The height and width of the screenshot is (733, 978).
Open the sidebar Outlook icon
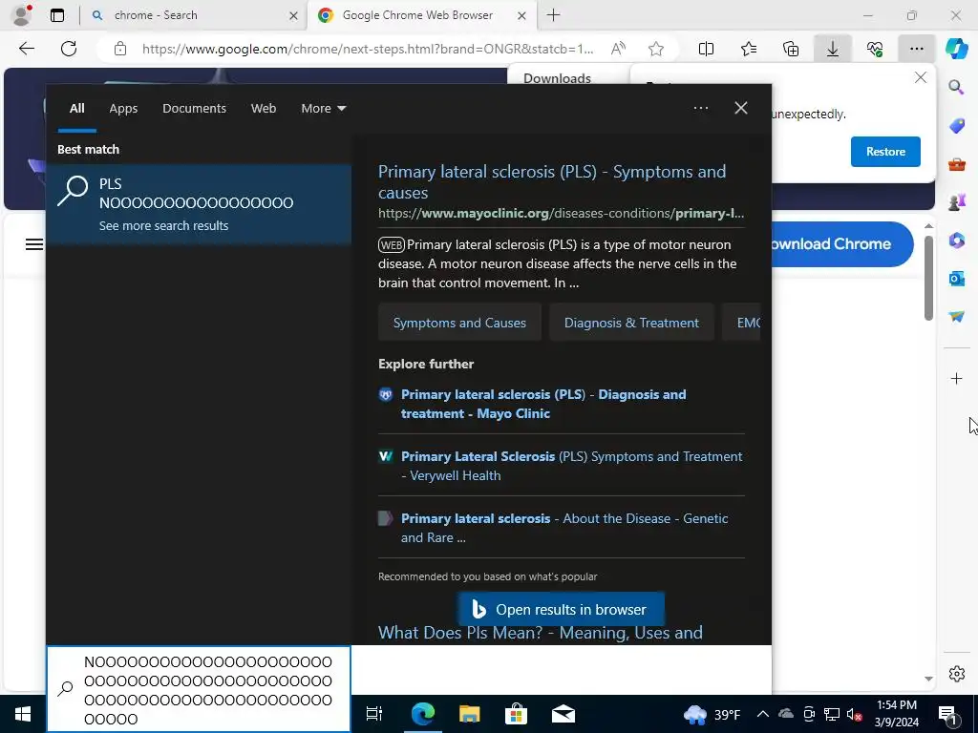pyautogui.click(x=957, y=278)
